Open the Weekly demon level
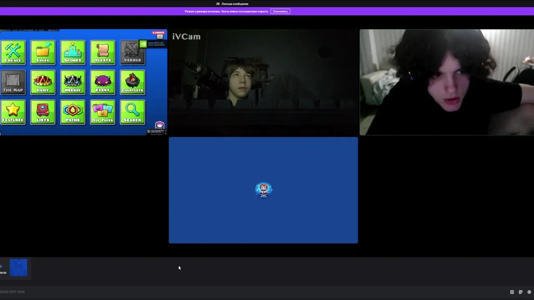This screenshot has width=534, height=300. (x=73, y=82)
